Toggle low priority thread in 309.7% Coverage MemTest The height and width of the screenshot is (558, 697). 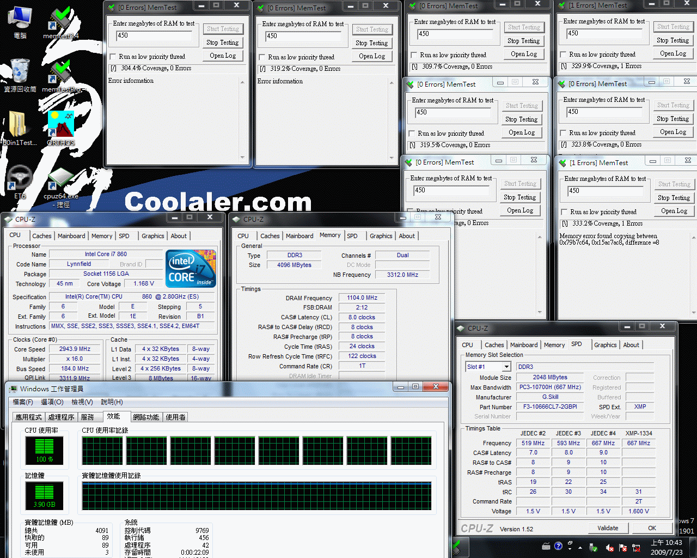414,55
